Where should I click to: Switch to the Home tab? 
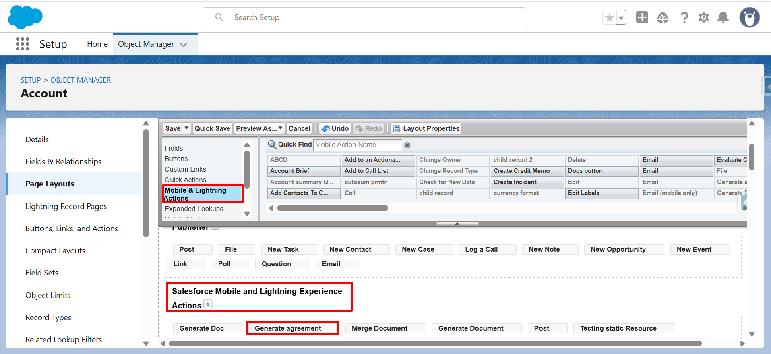[97, 44]
